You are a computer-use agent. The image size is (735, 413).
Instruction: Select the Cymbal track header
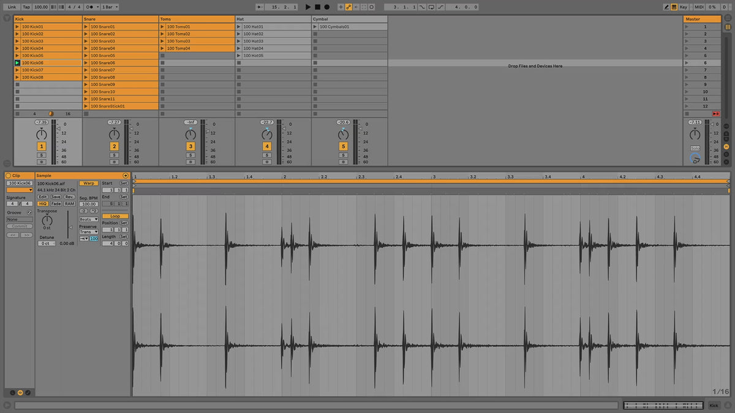(x=349, y=19)
